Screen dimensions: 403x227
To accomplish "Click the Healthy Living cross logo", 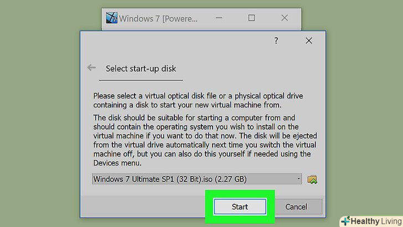I will click(347, 219).
